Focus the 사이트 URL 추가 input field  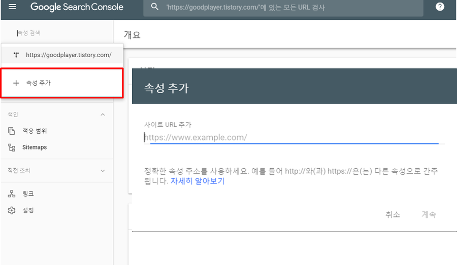click(294, 137)
